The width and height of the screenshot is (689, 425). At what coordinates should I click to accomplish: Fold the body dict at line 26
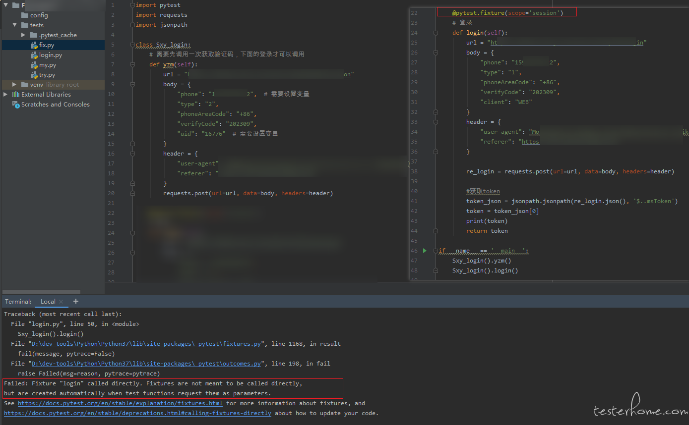point(436,53)
